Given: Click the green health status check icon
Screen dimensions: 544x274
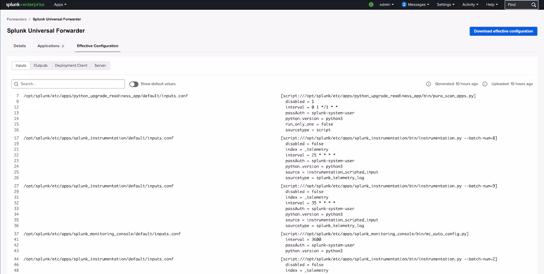Looking at the screenshot, I should point(371,5).
